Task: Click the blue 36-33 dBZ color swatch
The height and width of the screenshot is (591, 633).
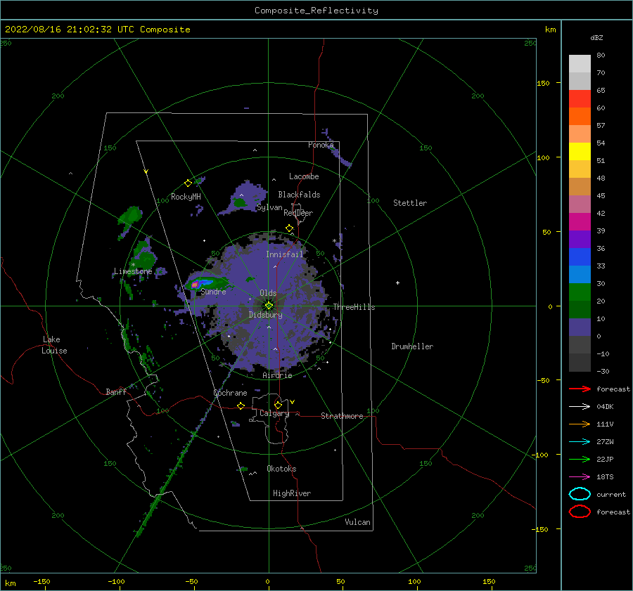Action: click(x=580, y=257)
